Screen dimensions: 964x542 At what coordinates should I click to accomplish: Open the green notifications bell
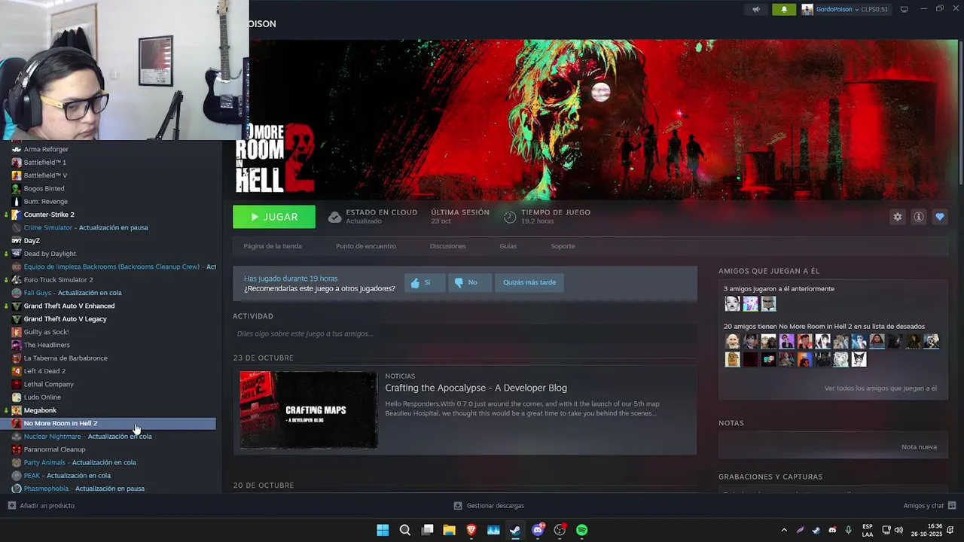coord(784,10)
